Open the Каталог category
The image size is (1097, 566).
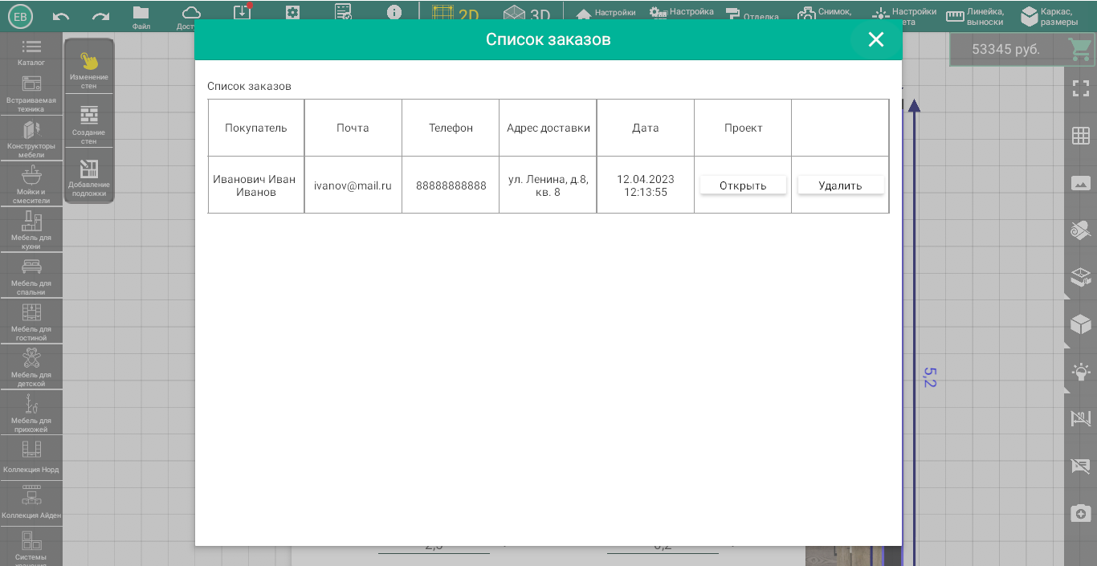[31, 51]
